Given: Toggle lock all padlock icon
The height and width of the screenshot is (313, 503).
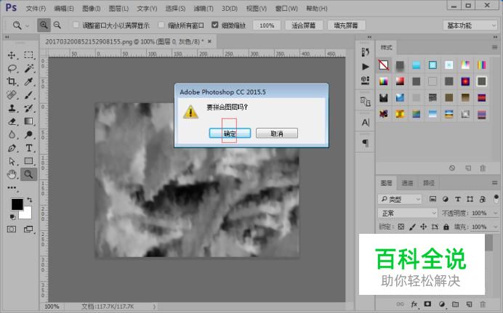Looking at the screenshot, I should pos(446,227).
